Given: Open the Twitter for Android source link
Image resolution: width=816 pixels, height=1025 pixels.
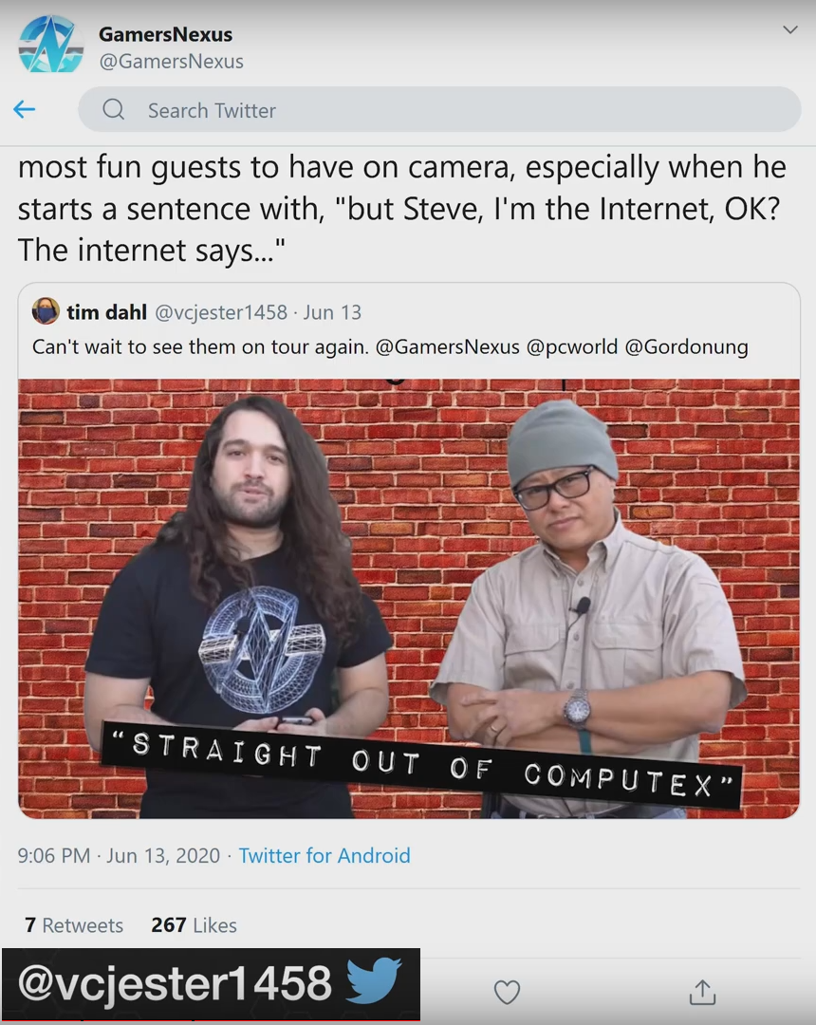Looking at the screenshot, I should point(325,855).
